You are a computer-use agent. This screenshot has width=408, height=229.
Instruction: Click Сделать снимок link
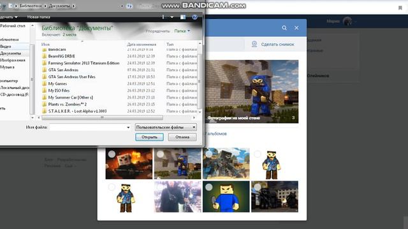coord(278,45)
